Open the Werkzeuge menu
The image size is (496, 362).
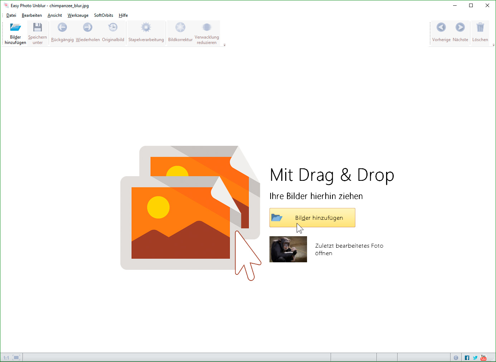78,15
